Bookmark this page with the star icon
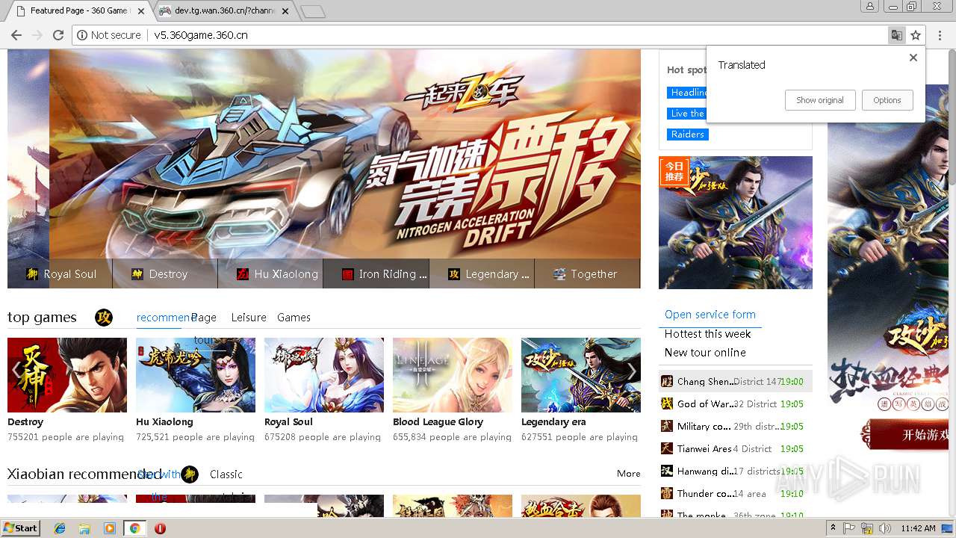The width and height of the screenshot is (956, 538). 916,35
